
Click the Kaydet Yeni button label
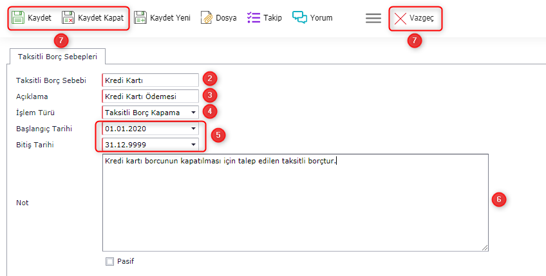pos(170,18)
